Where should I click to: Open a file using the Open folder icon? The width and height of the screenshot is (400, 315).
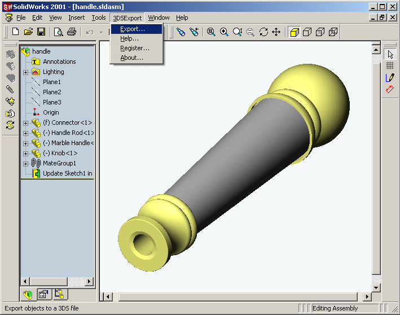pyautogui.click(x=28, y=32)
